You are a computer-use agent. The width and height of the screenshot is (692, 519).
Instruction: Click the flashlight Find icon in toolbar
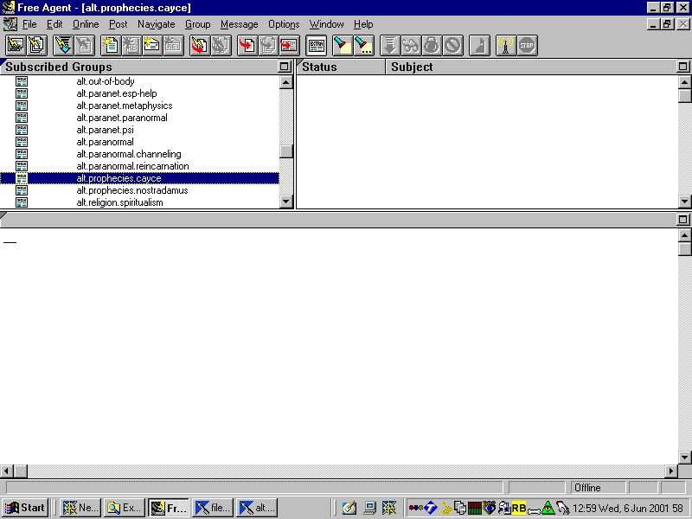343,45
